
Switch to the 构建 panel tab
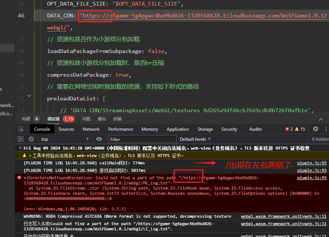pos(26,119)
